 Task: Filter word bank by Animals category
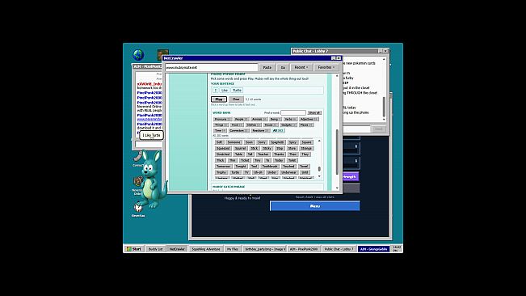[259, 119]
